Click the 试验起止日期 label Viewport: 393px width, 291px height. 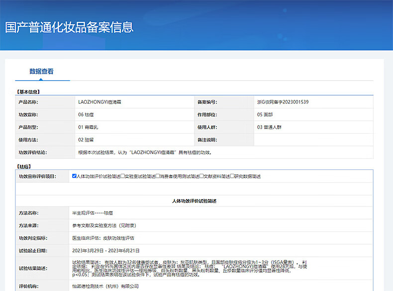(33, 250)
